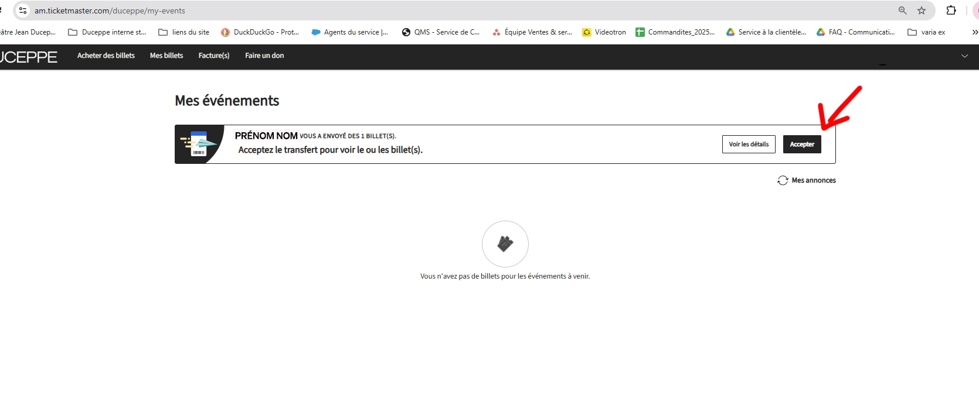
Task: Open the browser zoom magnifier icon
Action: [903, 11]
